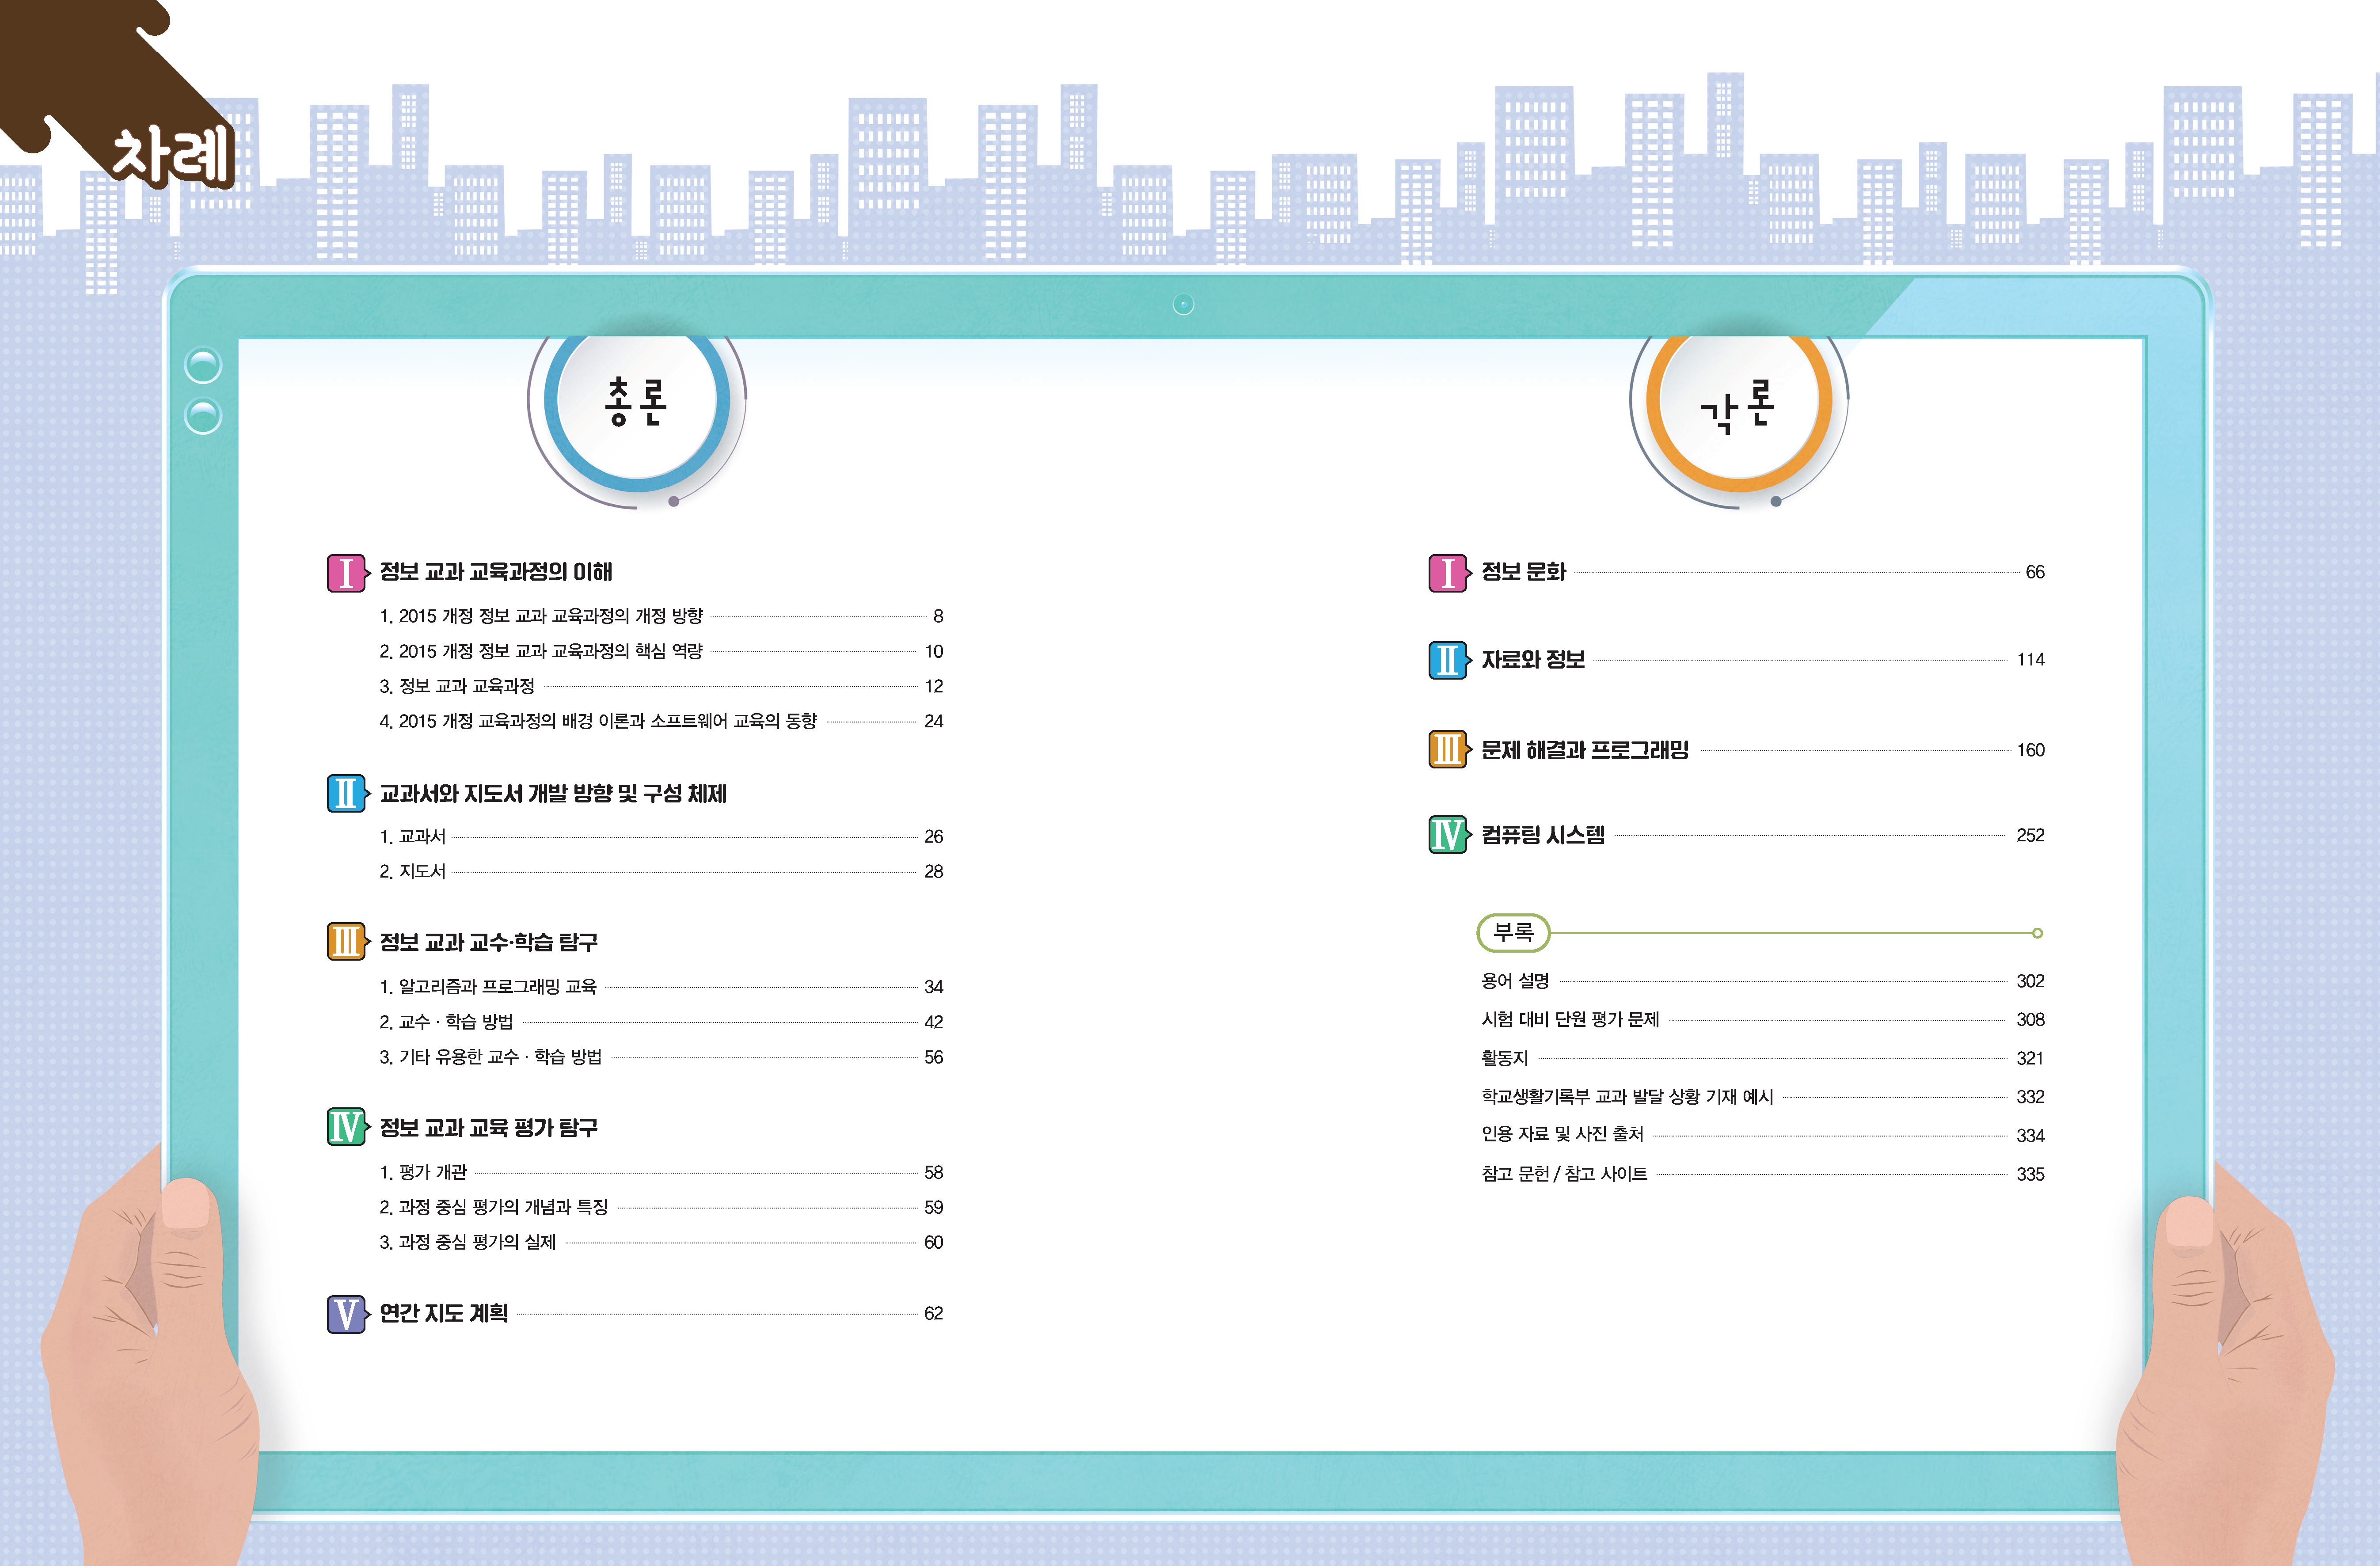Screen dimensions: 2380x1566
Task: Select page number 10
Action: (934, 652)
